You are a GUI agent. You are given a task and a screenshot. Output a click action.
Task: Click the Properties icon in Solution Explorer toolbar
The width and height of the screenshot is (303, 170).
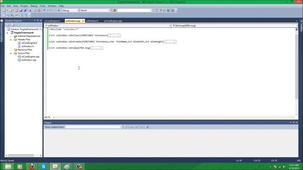tap(8, 25)
